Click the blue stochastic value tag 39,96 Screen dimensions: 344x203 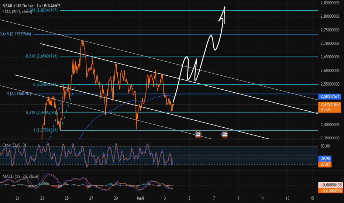(325, 158)
